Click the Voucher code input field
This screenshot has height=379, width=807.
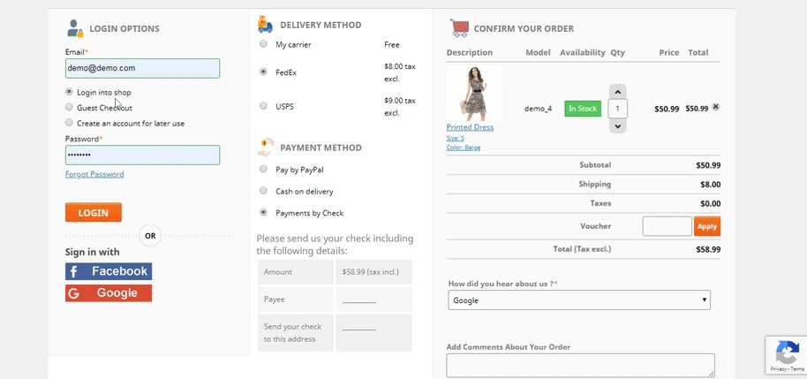click(x=667, y=226)
